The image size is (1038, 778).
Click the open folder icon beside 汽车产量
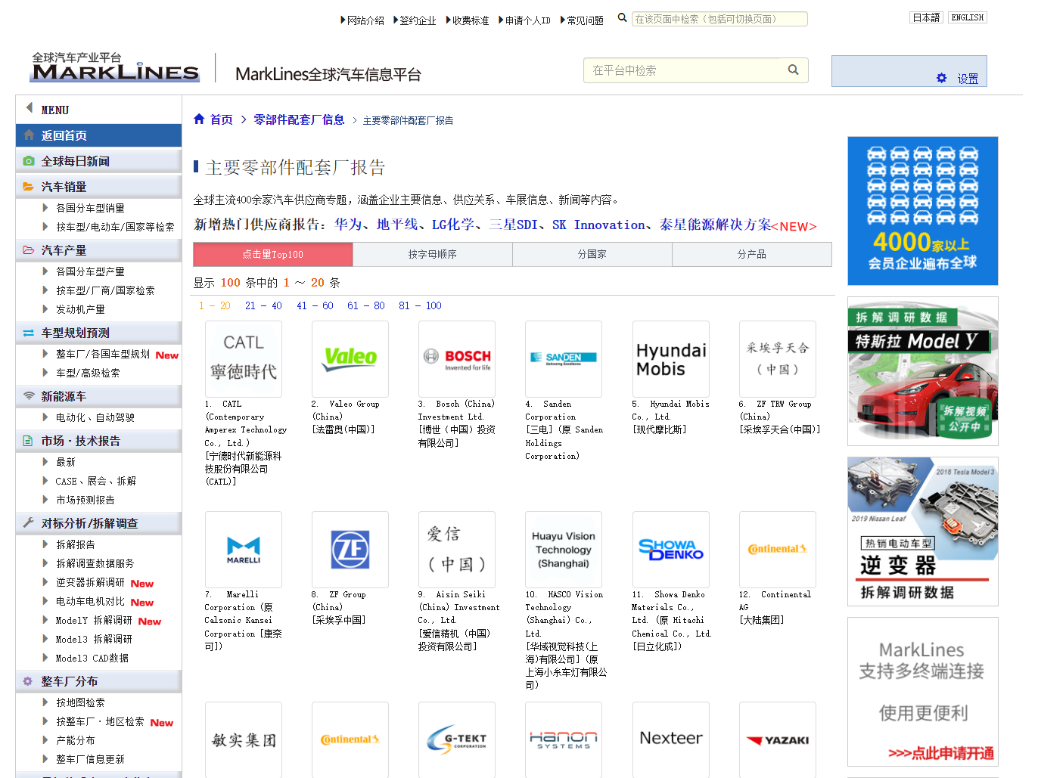29,250
